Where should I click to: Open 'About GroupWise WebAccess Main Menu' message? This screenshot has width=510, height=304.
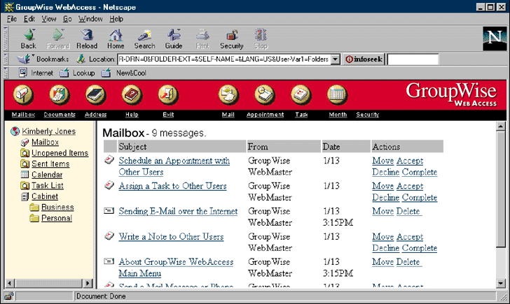click(176, 268)
